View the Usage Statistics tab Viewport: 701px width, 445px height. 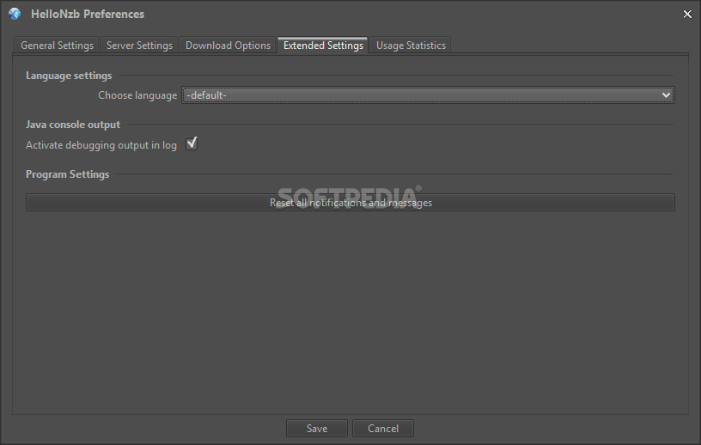[x=411, y=46]
